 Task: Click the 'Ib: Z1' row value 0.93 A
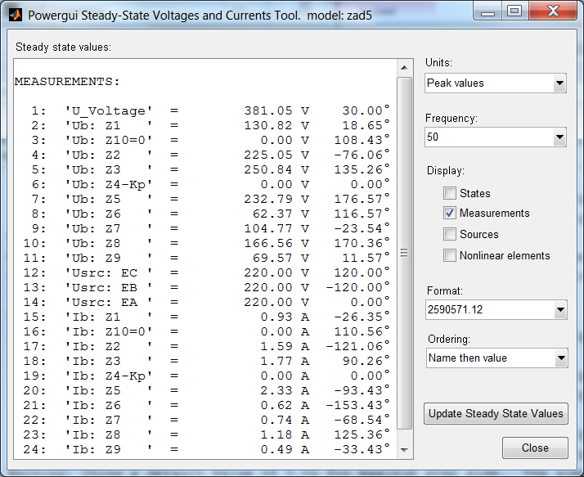coord(285,317)
